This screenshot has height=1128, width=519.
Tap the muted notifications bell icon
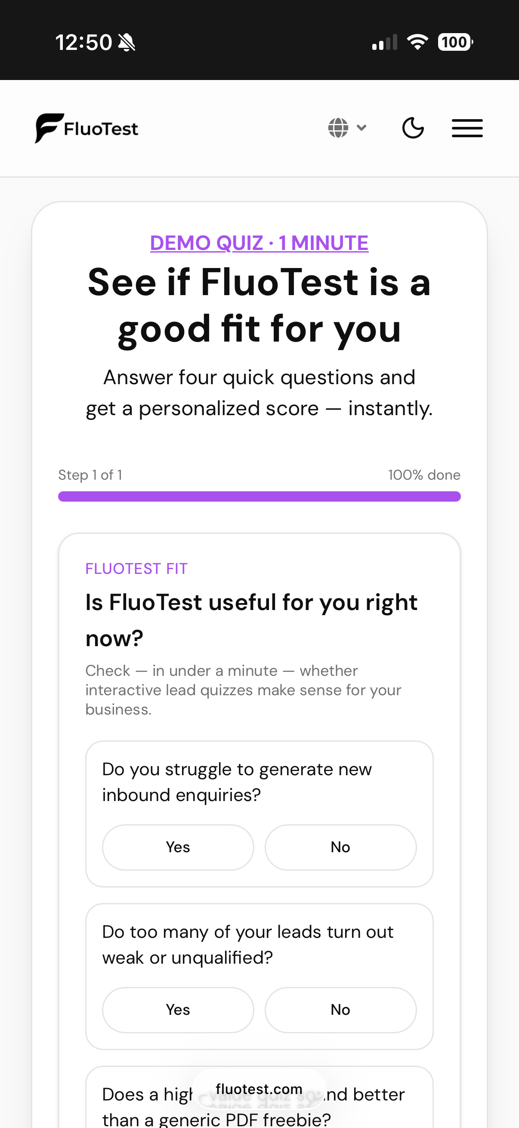[x=126, y=41]
